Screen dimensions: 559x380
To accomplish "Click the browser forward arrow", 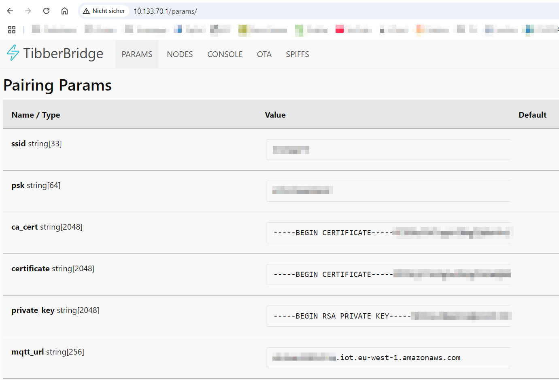I will point(28,11).
